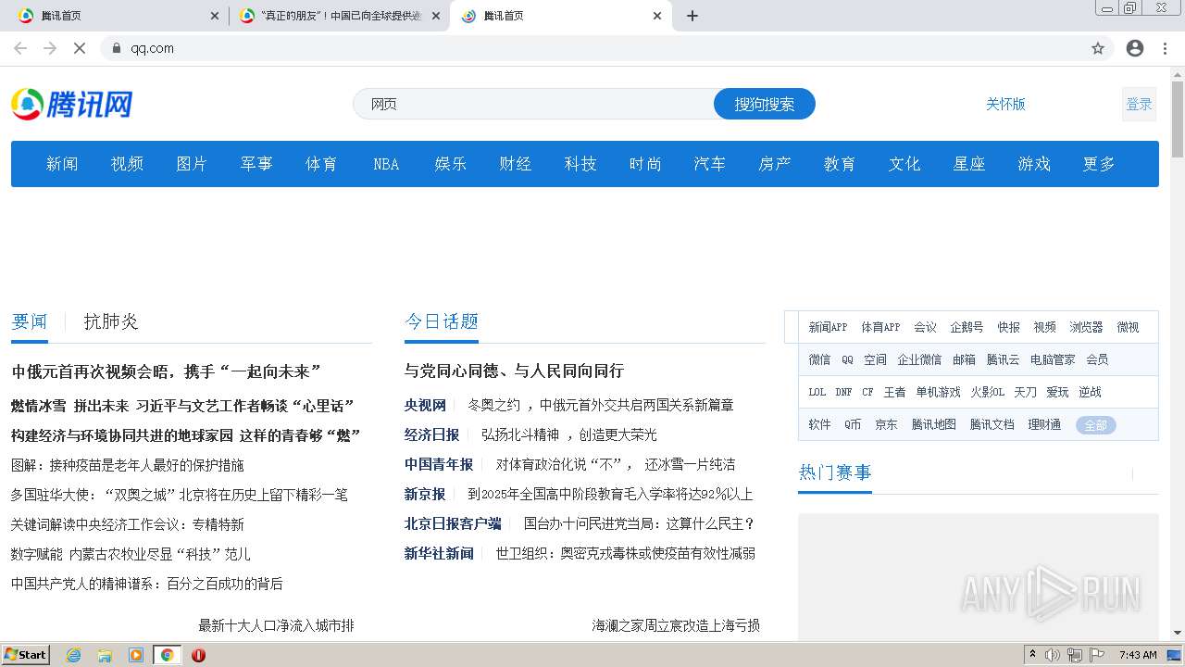Screen dimensions: 1185x667
Task: Open volume control in system tray
Action: coord(1053,655)
